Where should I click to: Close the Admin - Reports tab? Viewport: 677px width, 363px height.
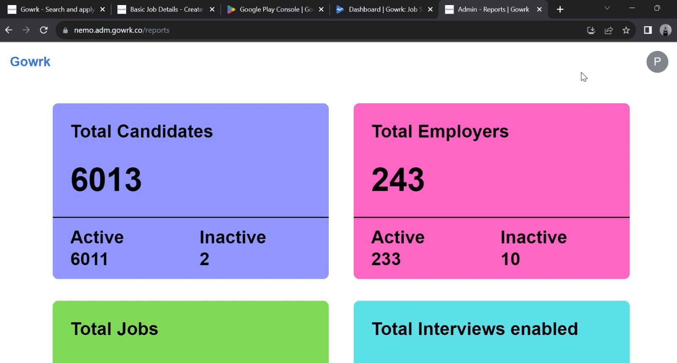coord(539,9)
